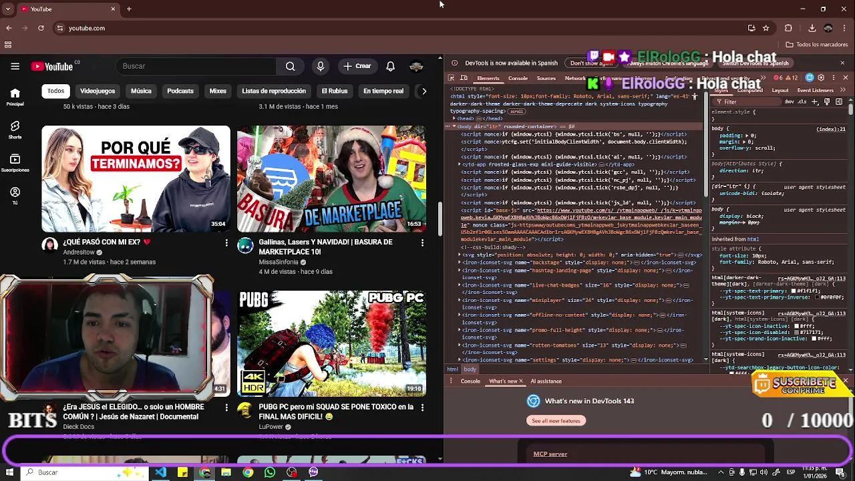
Task: Toggle the scroll badge on the html element
Action: (516, 112)
